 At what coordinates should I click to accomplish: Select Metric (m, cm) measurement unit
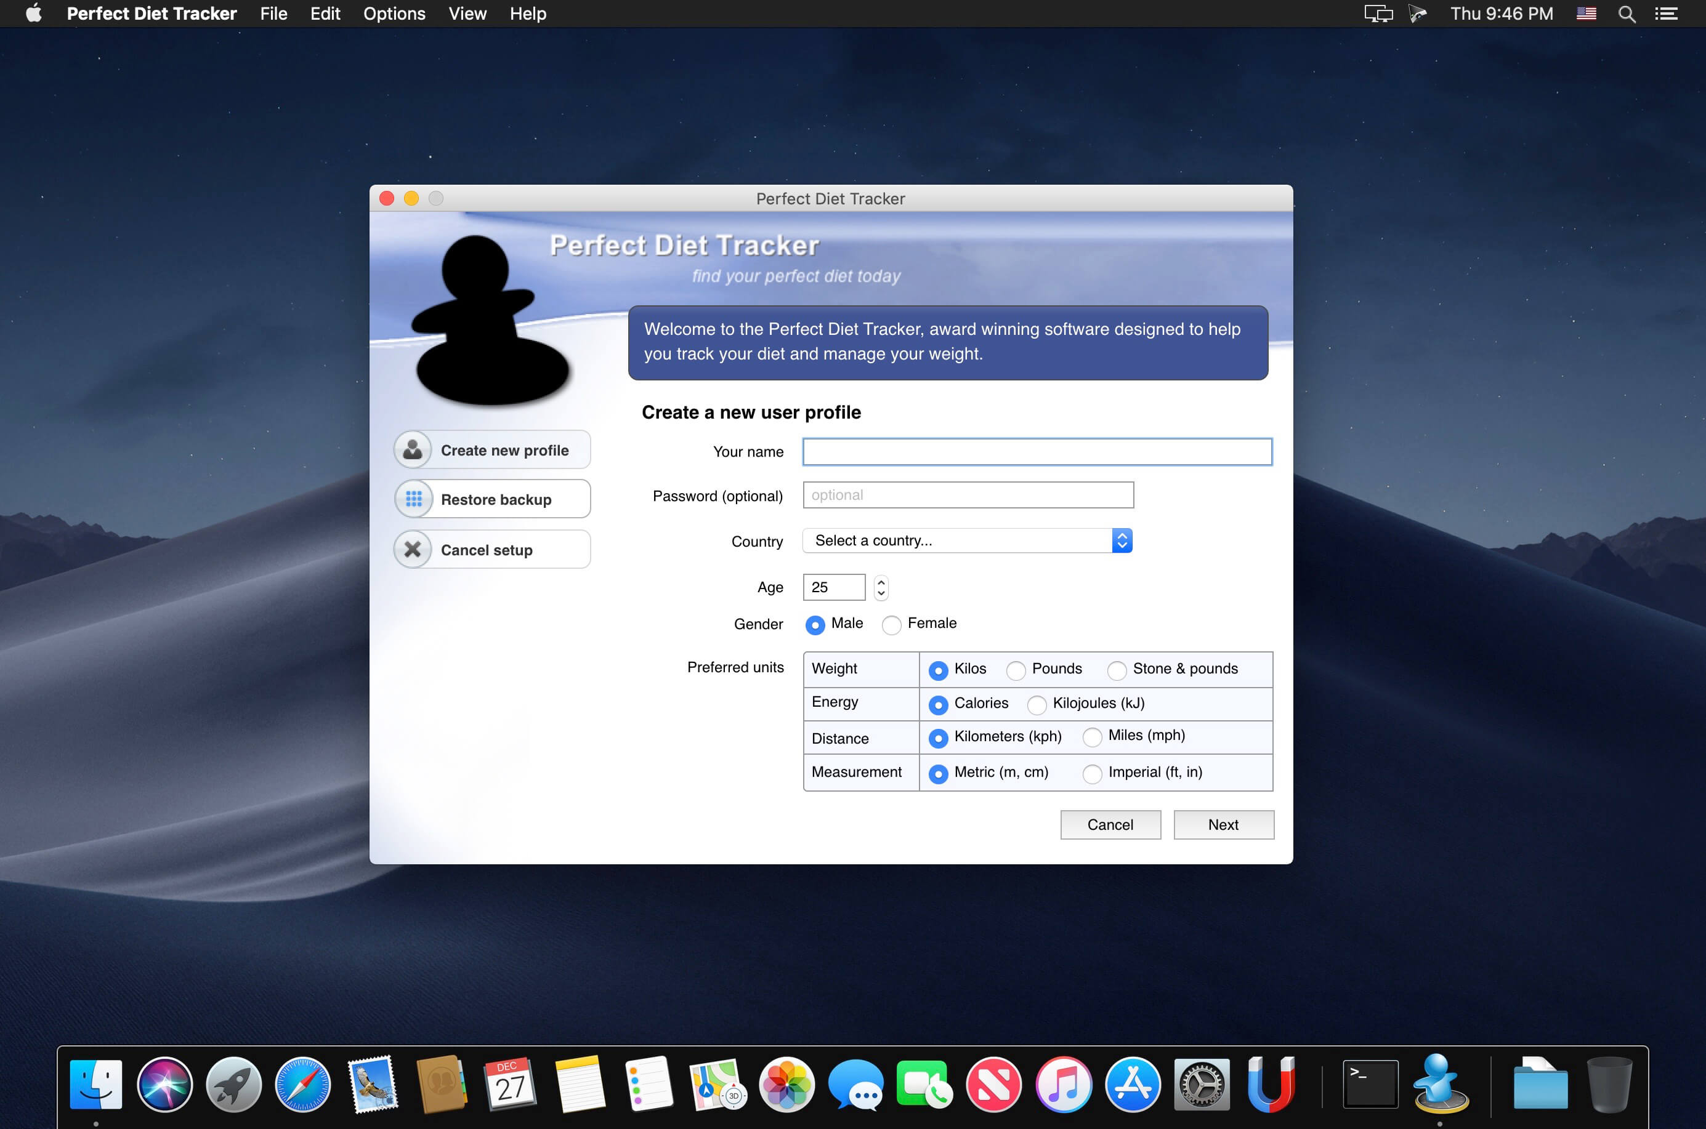[938, 773]
